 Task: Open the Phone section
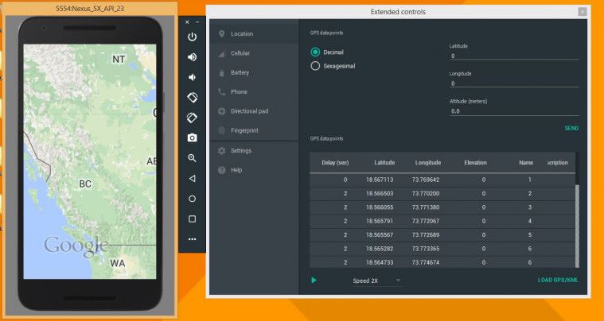254,92
